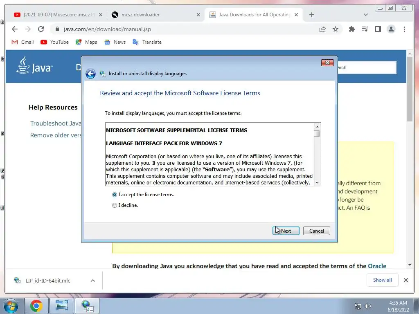Select 'I accept the license terms'
The width and height of the screenshot is (419, 314).
click(143, 195)
